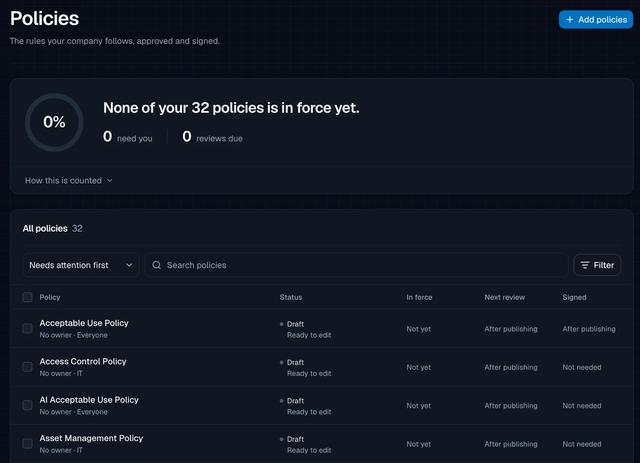Viewport: 640px width, 463px height.
Task: Click the Policy column header
Action: tap(50, 297)
